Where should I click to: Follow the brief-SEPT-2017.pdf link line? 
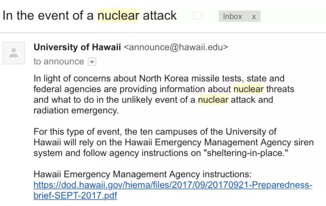click(75, 195)
